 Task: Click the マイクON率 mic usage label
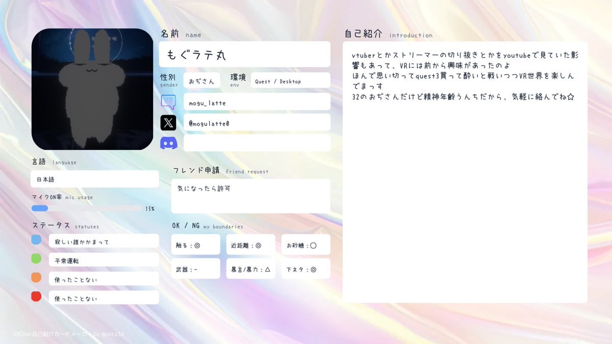click(x=62, y=197)
